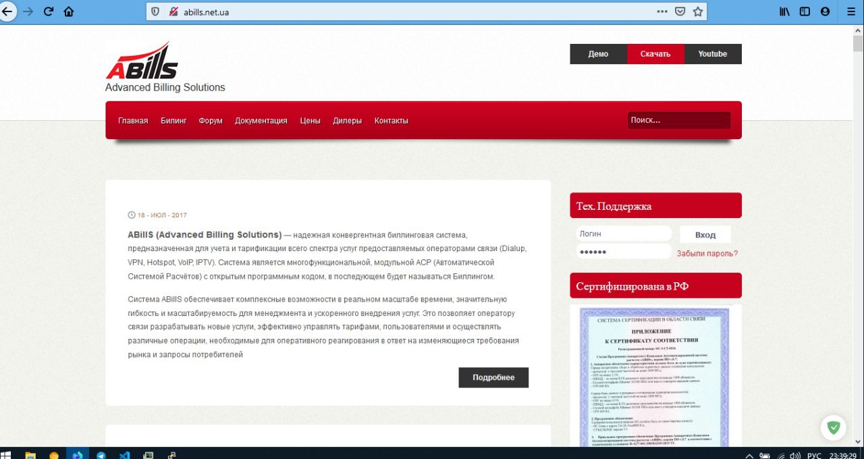Open File Explorer from the taskbar

[x=30, y=454]
